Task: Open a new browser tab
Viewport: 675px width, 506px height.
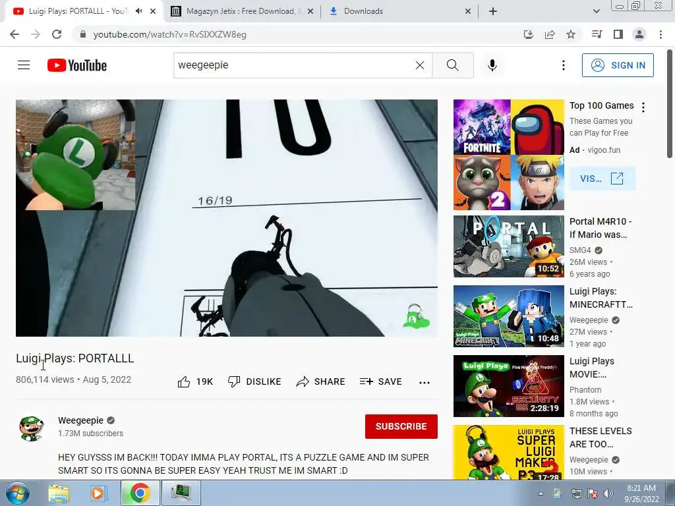Action: [493, 11]
